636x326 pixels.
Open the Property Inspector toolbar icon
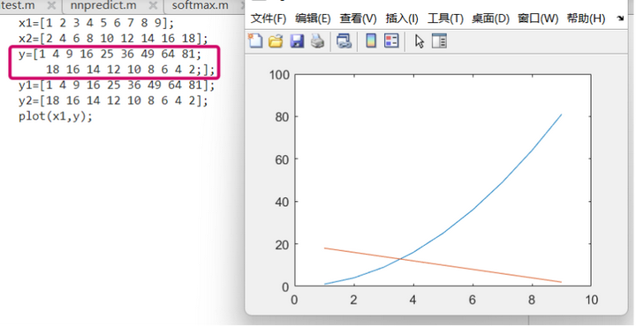pyautogui.click(x=439, y=41)
